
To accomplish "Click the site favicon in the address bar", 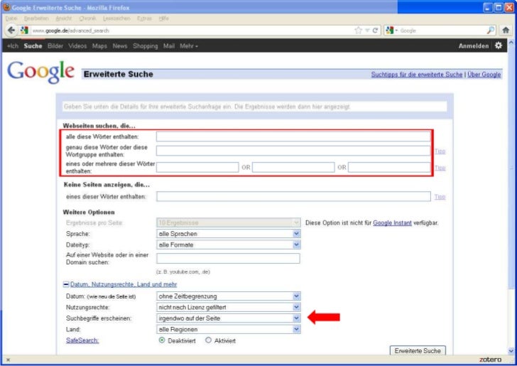I will (24, 31).
